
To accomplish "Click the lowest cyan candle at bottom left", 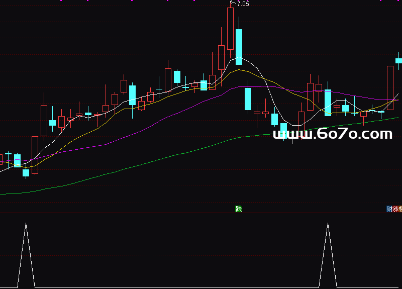I will [26, 172].
